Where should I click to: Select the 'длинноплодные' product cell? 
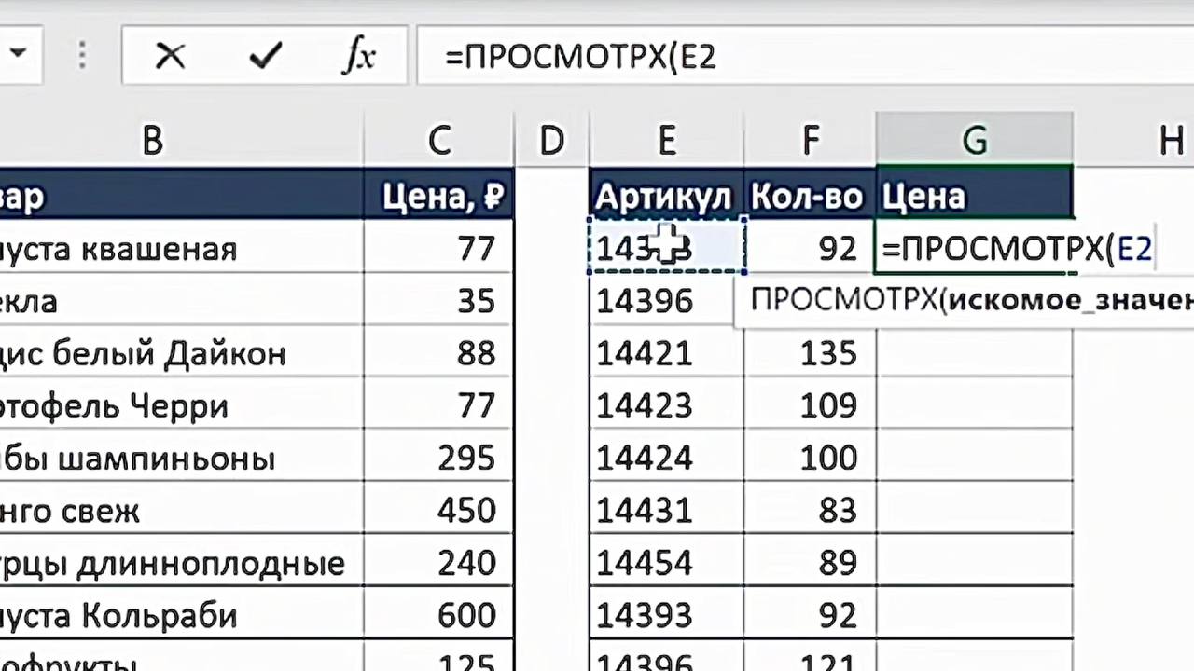pyautogui.click(x=182, y=562)
